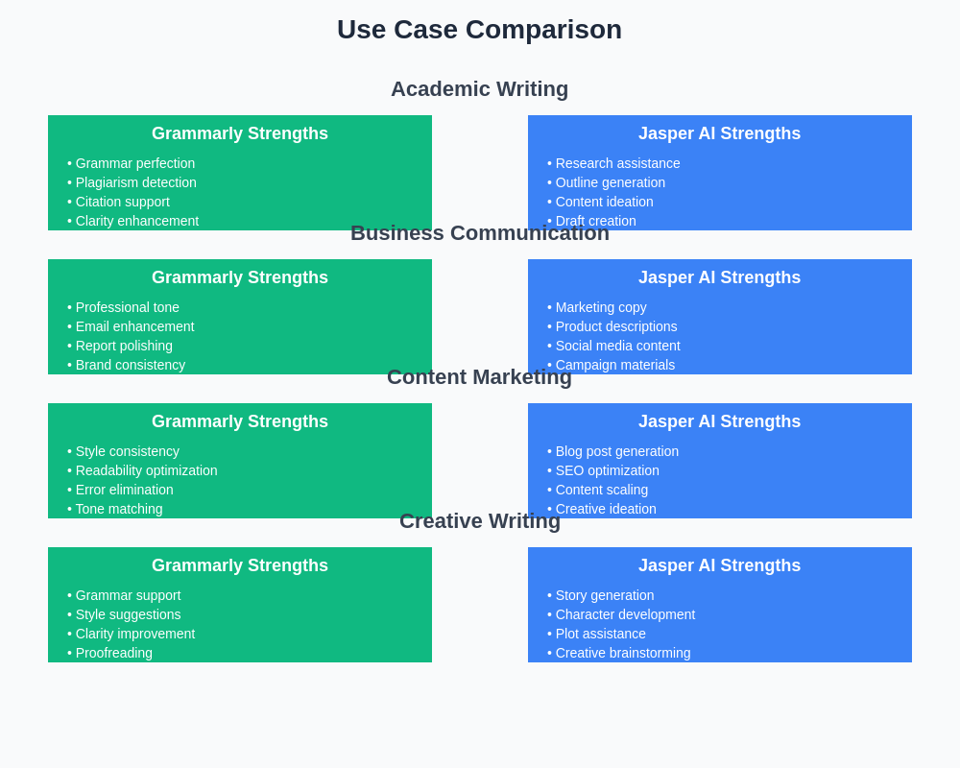Screen dimensions: 960x768
Task: Click the "Plot assistance" bullet item
Action: click(x=600, y=634)
